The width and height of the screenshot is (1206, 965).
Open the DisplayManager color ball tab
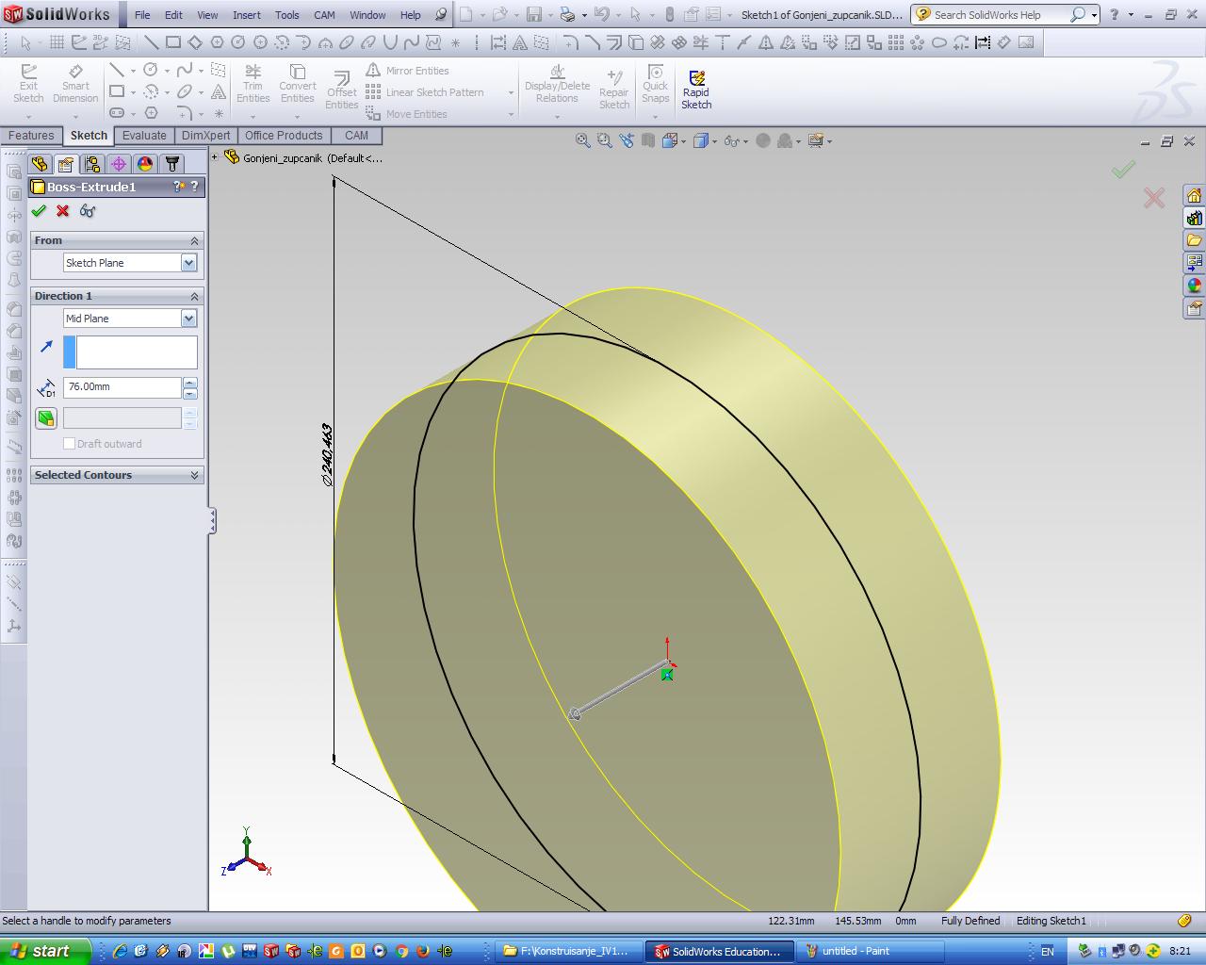(x=145, y=164)
